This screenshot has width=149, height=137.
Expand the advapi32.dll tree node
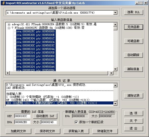(9, 24)
